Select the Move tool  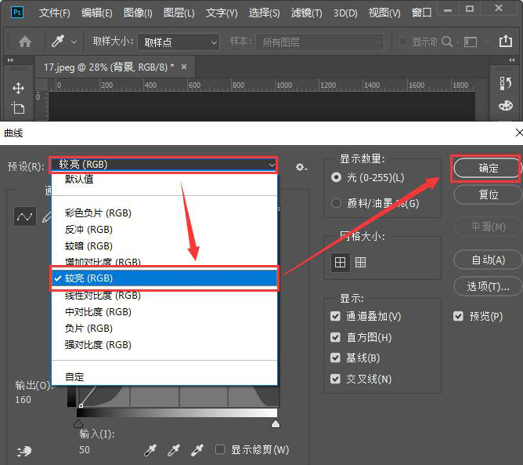[x=18, y=89]
